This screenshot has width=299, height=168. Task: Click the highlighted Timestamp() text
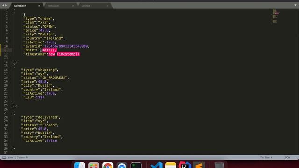tap(68, 54)
